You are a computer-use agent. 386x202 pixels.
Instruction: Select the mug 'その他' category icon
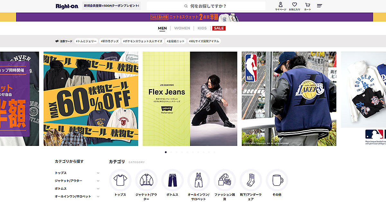coord(277,180)
